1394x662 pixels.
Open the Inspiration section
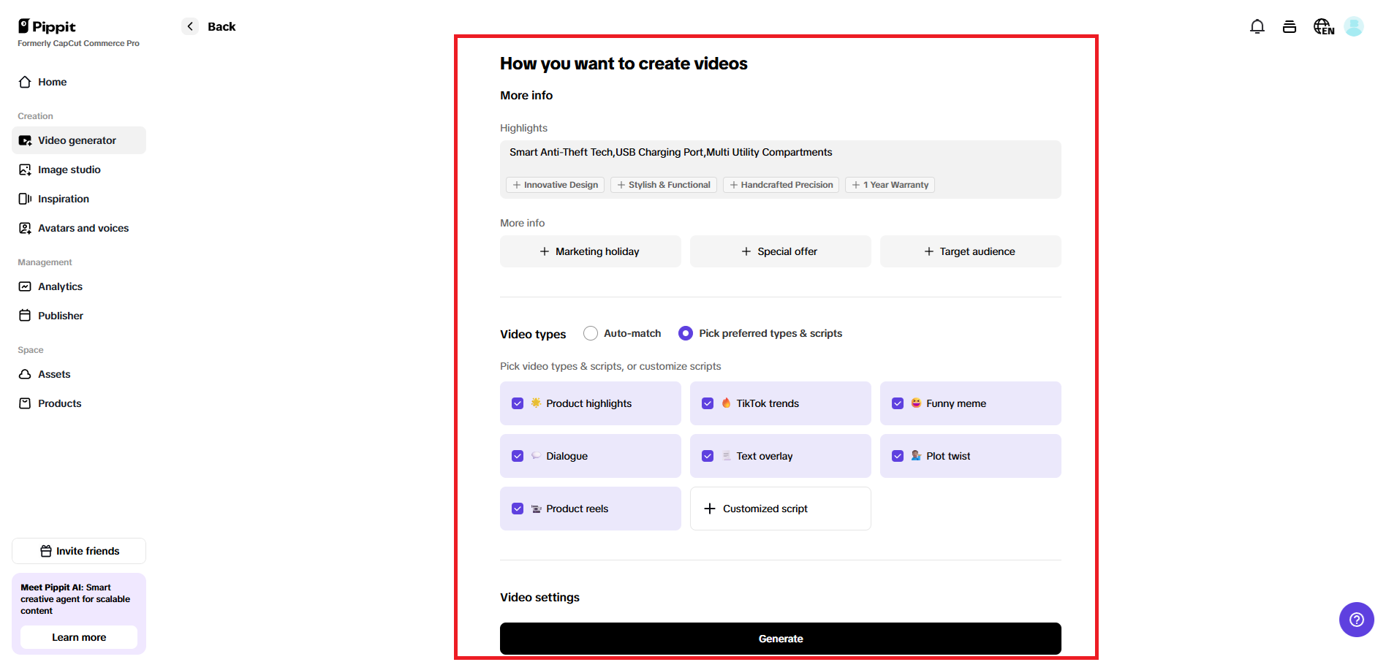tap(62, 199)
